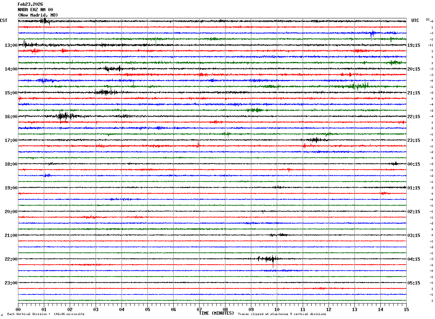Click the 05:15 UTC time label
The image size is (435, 319).
(414, 283)
